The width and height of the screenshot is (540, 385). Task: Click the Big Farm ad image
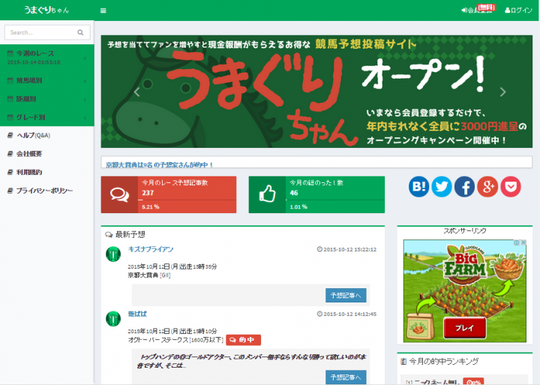tap(464, 291)
